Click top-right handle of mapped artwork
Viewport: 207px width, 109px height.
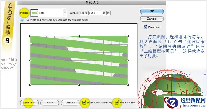[x=128, y=36]
